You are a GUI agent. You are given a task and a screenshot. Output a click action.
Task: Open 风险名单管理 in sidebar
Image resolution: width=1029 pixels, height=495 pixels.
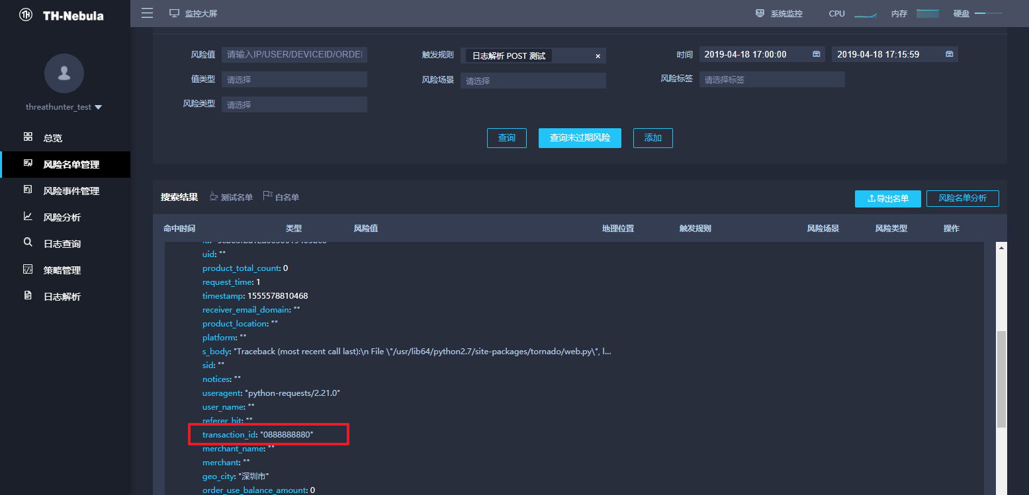(65, 165)
